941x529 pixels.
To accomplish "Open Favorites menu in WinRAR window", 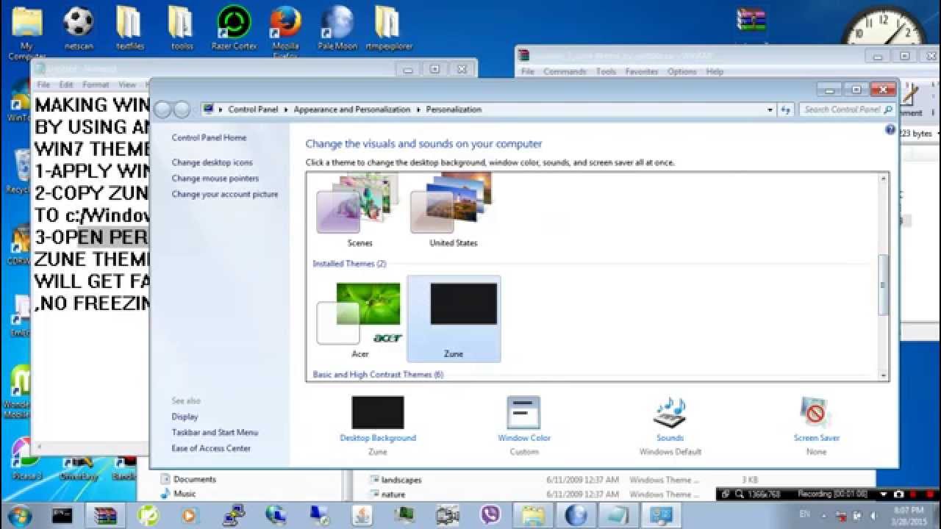I will pos(642,71).
